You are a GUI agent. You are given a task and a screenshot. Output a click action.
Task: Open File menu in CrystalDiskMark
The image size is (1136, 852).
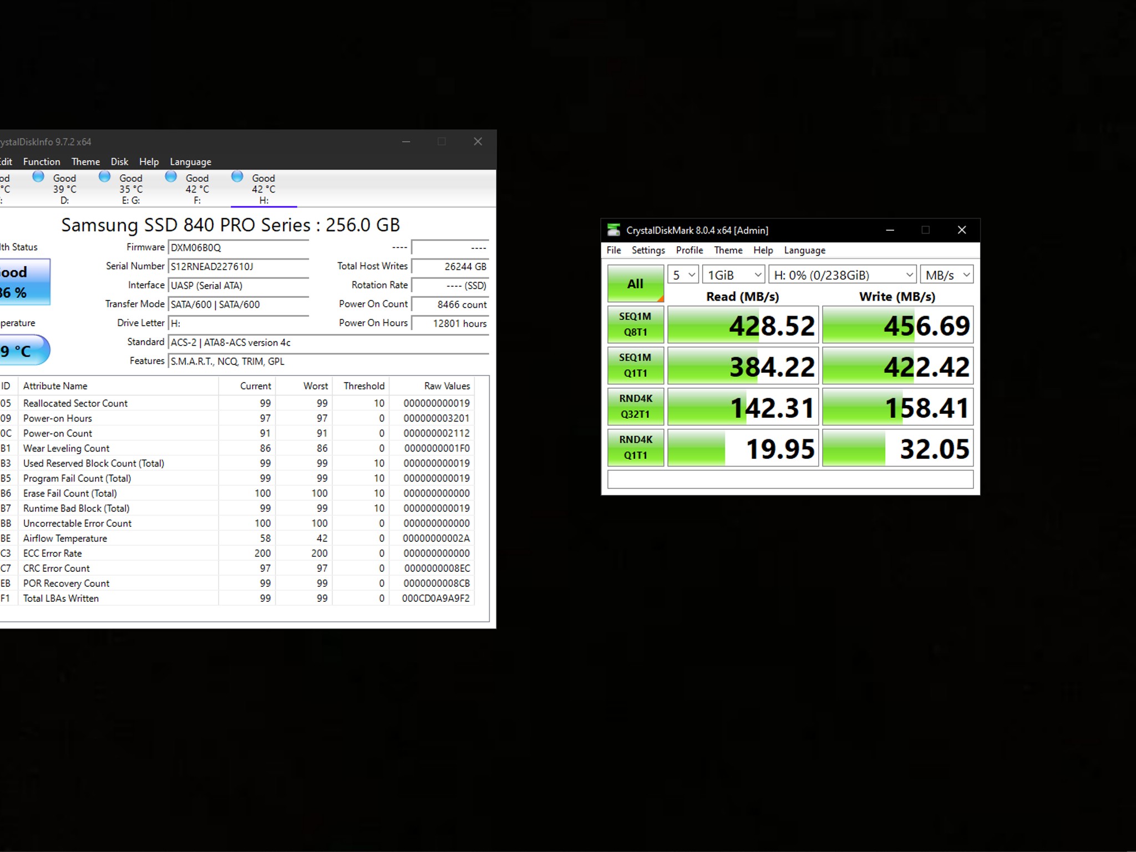coord(613,250)
